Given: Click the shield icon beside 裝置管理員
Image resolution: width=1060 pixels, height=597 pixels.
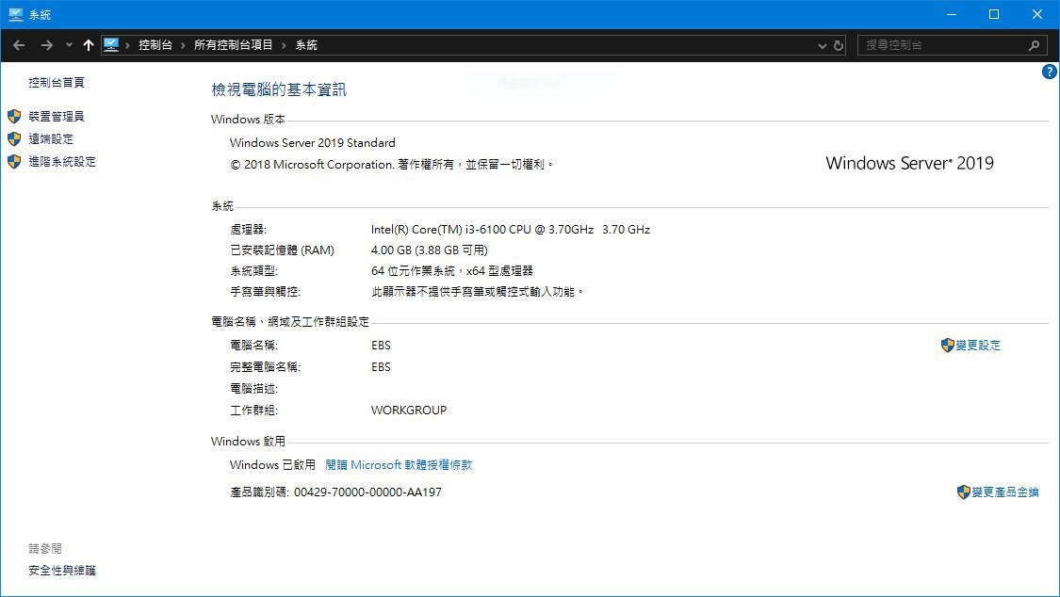Looking at the screenshot, I should 14,116.
